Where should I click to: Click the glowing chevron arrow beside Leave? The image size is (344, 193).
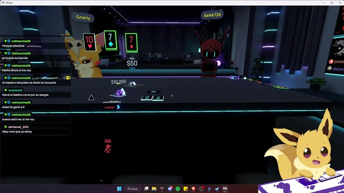coord(118,107)
